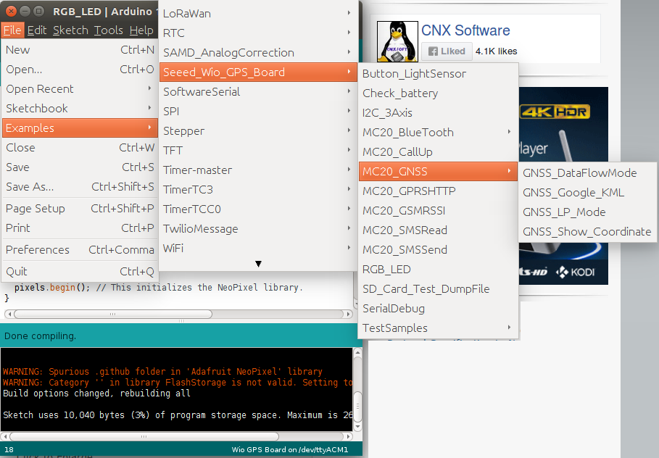659x458 pixels.
Task: Choose Close in the File menu
Action: [x=80, y=148]
